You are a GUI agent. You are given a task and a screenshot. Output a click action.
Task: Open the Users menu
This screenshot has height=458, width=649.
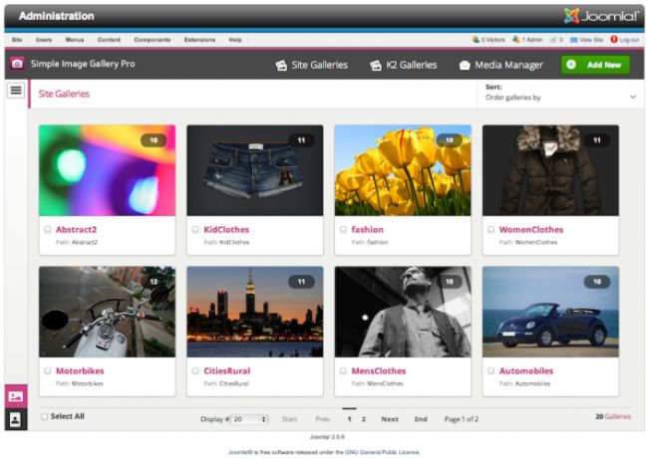[x=44, y=40]
